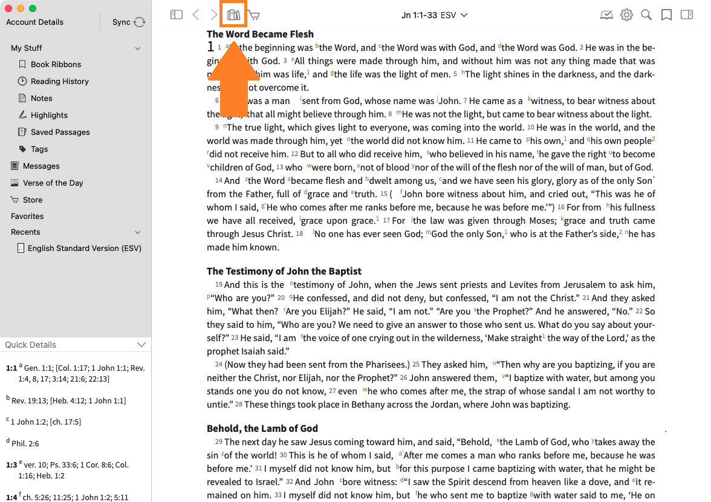Screen dimensions: 711x502
Task: Open the Jn 1:1-33 ESV passage dropdown
Action: pyautogui.click(x=435, y=15)
